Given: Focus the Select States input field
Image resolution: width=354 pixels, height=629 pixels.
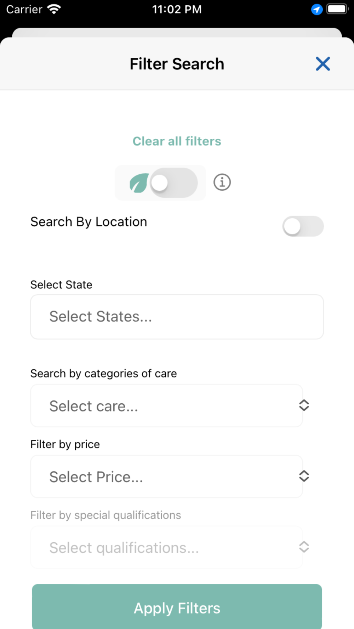Looking at the screenshot, I should 177,317.
